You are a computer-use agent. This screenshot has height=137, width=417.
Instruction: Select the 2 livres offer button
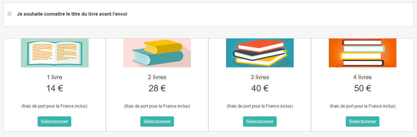pos(157,121)
